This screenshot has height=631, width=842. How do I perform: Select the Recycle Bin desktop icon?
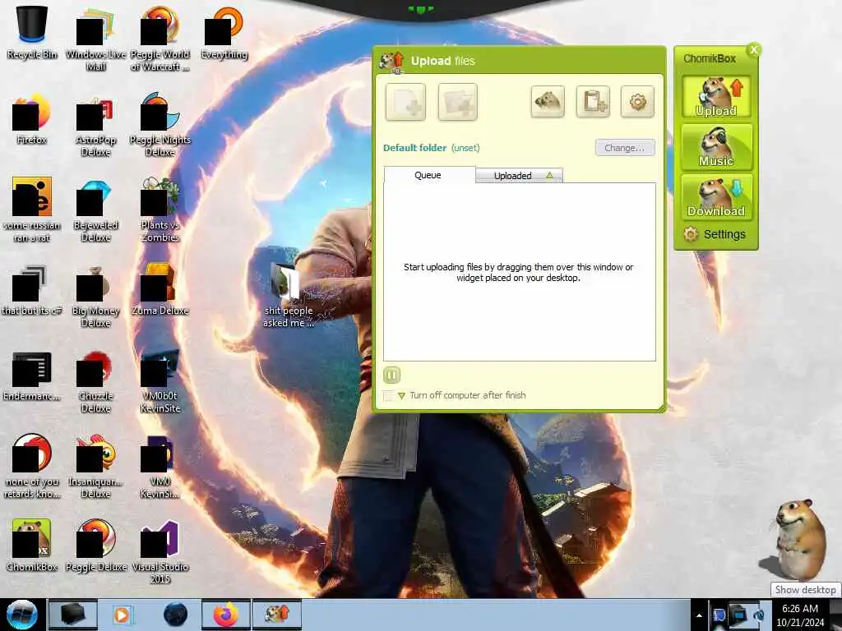click(32, 32)
